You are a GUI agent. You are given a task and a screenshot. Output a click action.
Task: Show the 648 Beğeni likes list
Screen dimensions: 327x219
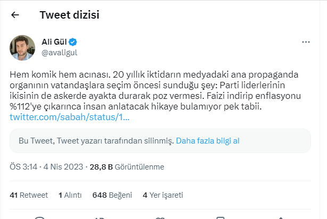(112, 195)
